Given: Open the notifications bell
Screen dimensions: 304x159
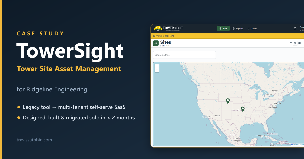Looking at the screenshot, I should (x=295, y=29).
